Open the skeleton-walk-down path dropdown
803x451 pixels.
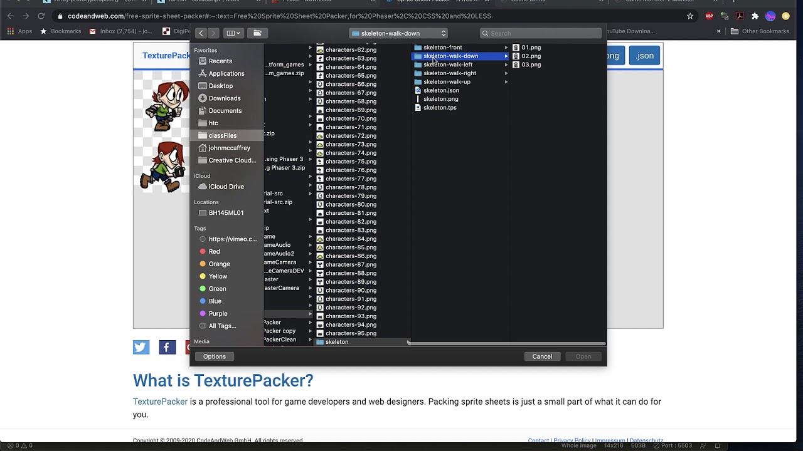coord(398,33)
